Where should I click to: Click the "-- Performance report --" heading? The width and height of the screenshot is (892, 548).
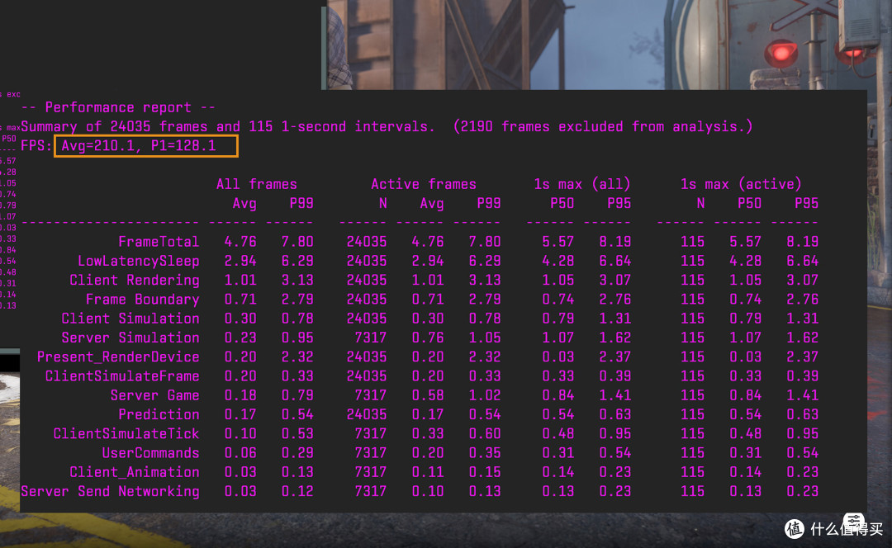tap(118, 107)
